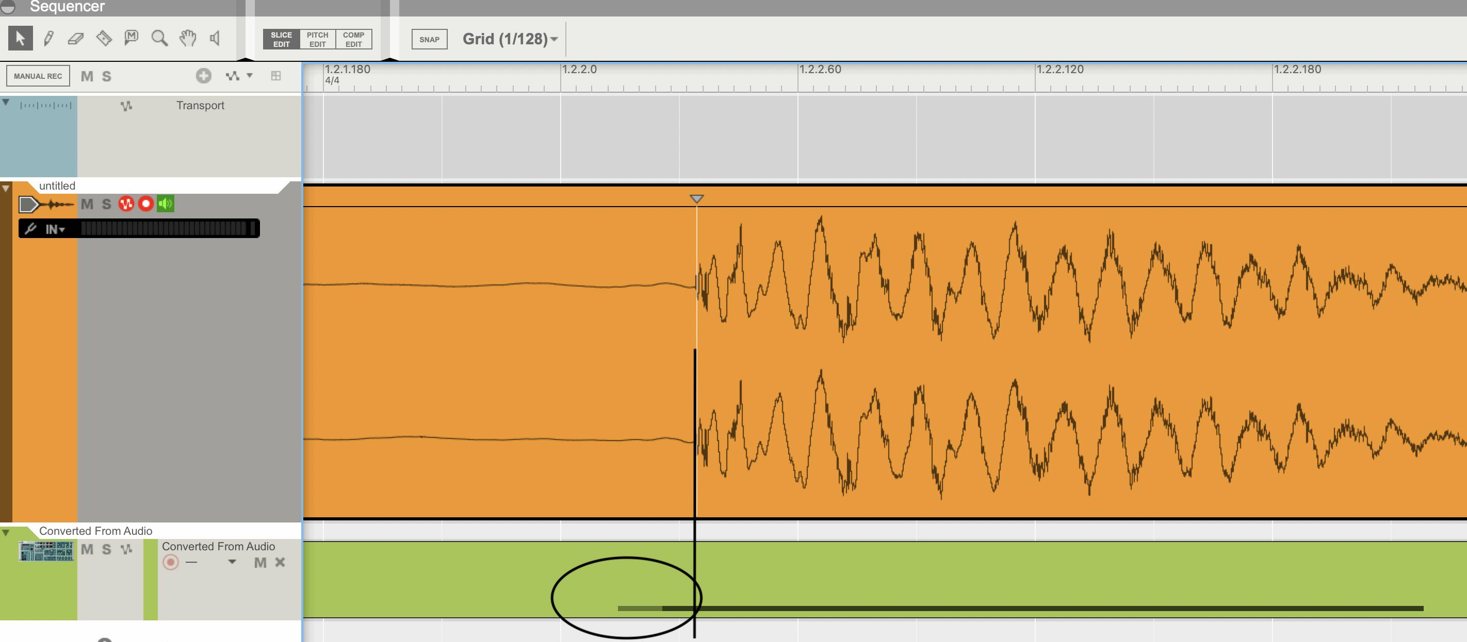The image size is (1467, 642).
Task: Switch to Slice Edit mode
Action: coord(281,39)
